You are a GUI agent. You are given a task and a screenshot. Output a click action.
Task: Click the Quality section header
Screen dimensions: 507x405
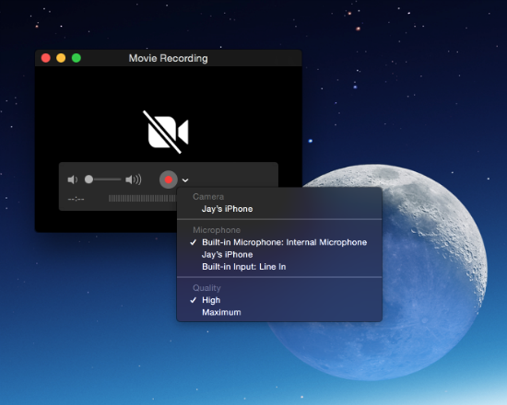tap(206, 288)
